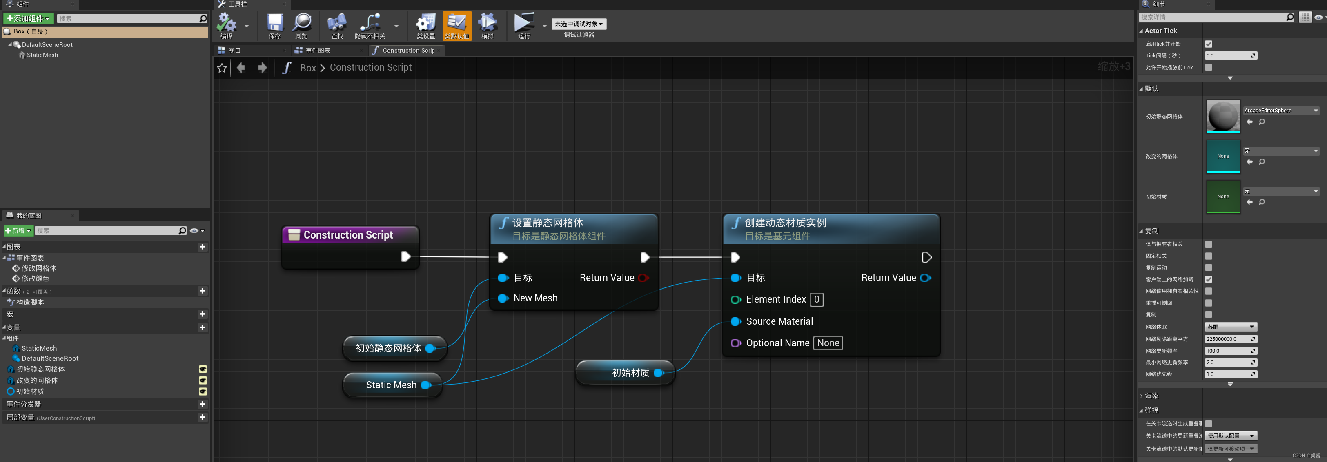
Task: Click the 新增 button in 我的蓝图
Action: click(17, 230)
